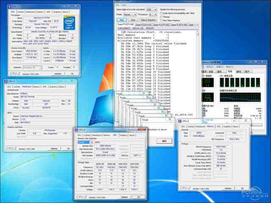Image resolution: width=271 pixels, height=203 pixels.
Task: Click OK in Memory CPU-Z window
Action: click(x=242, y=188)
